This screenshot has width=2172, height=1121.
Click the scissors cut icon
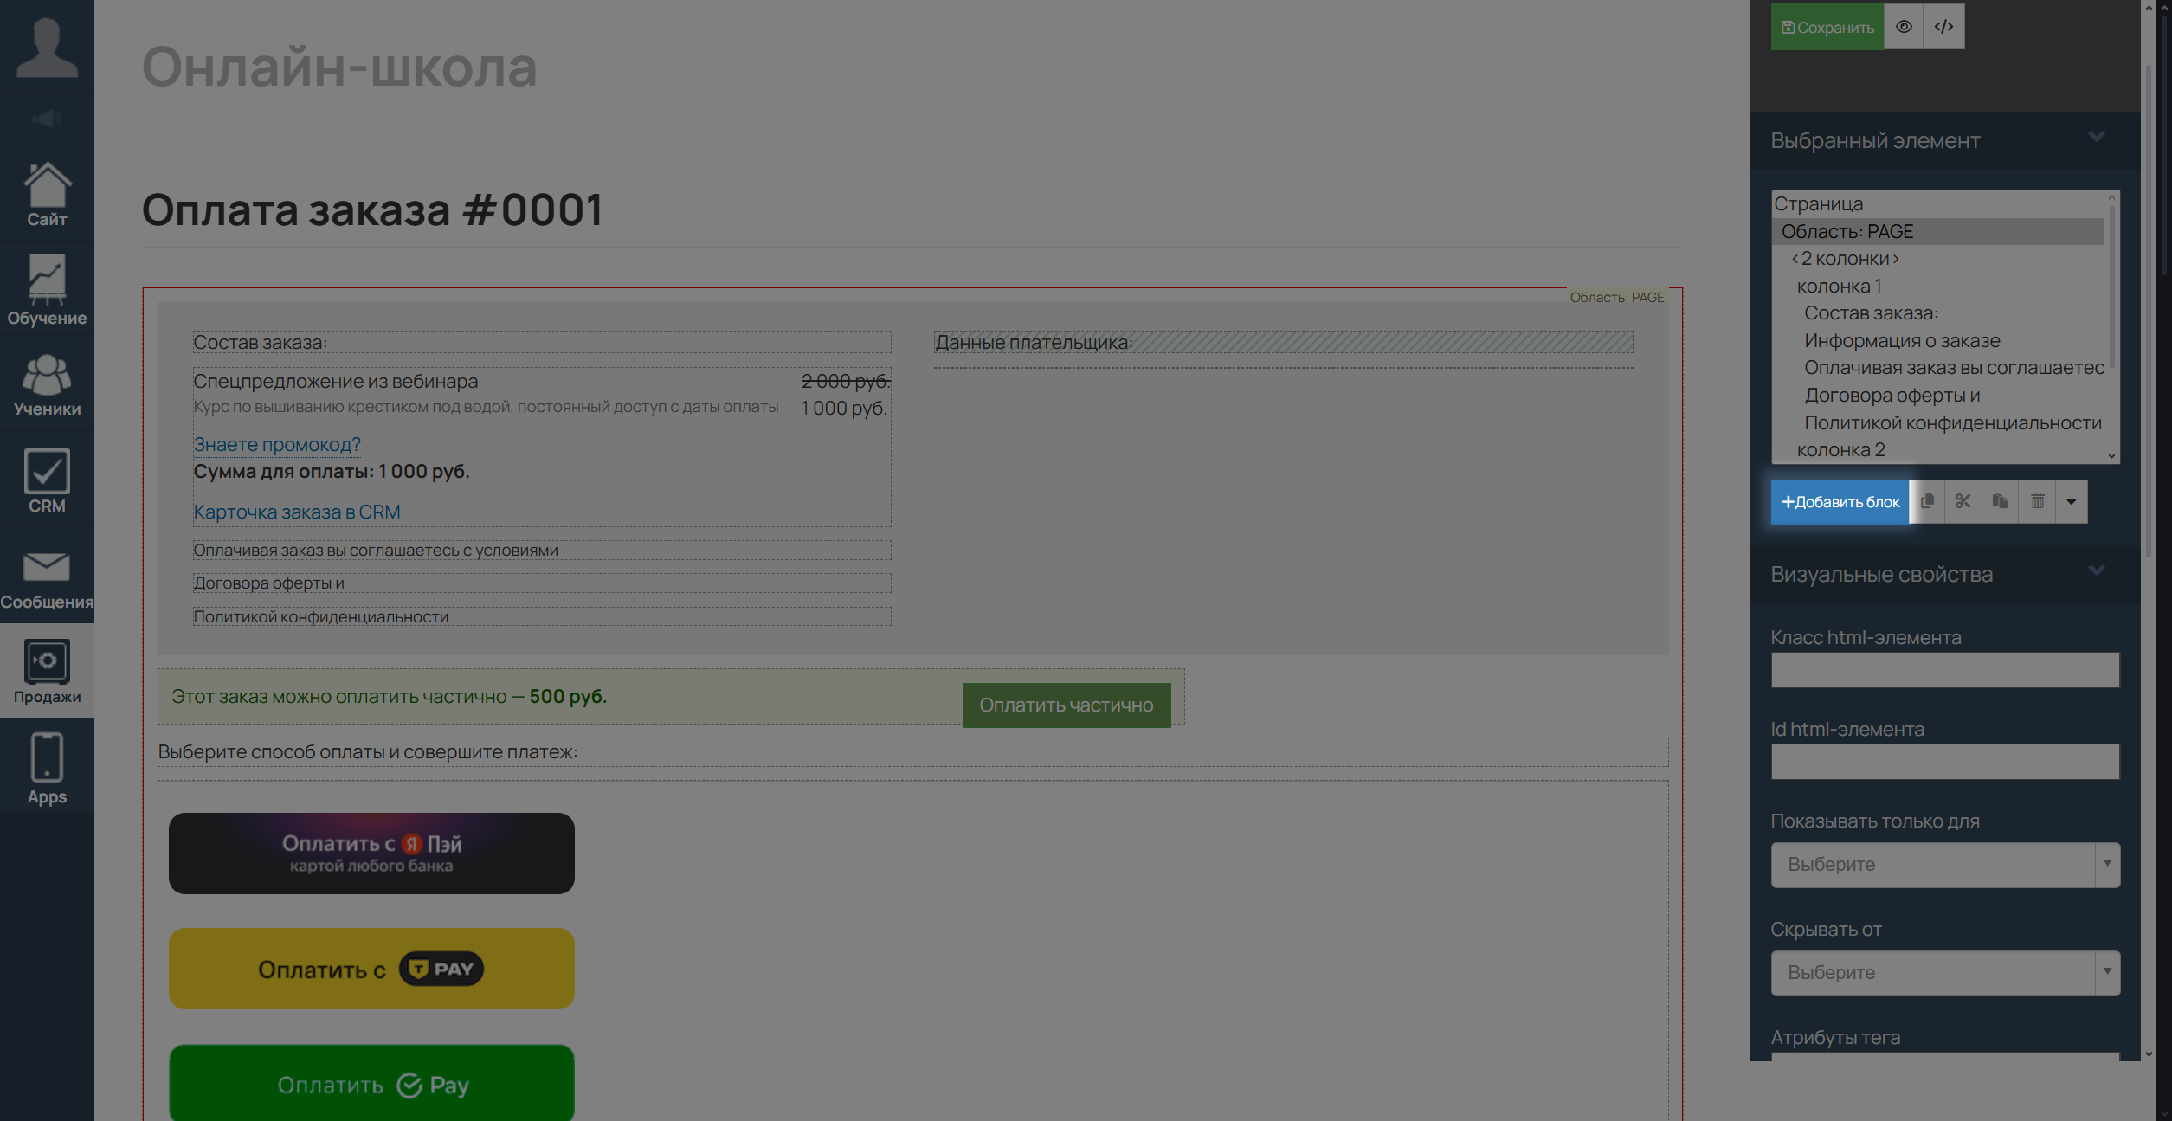click(1963, 501)
